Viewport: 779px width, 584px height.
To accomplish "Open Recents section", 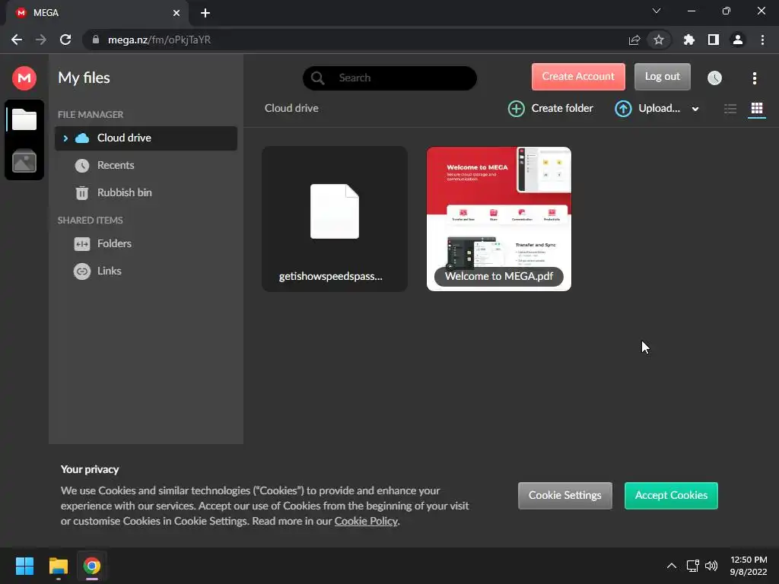I will coord(116,165).
